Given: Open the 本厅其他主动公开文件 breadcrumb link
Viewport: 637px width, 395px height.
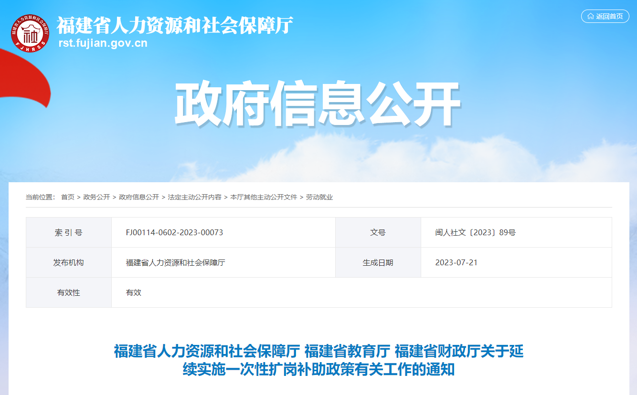Looking at the screenshot, I should coord(264,197).
